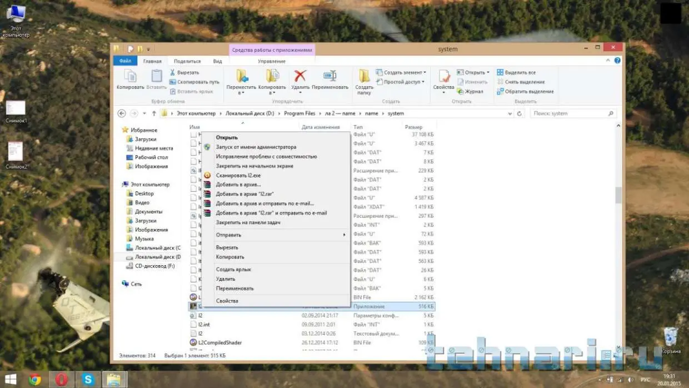Choose Закрепить на панели задач

(276, 222)
